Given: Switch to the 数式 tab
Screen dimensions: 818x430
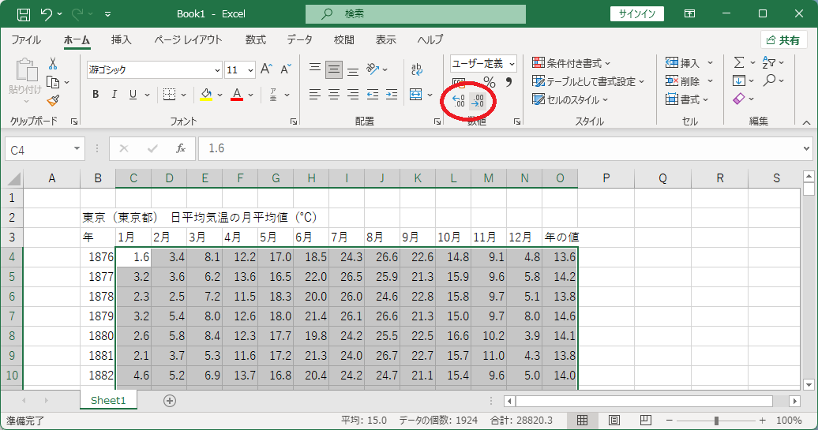Looking at the screenshot, I should pos(256,39).
